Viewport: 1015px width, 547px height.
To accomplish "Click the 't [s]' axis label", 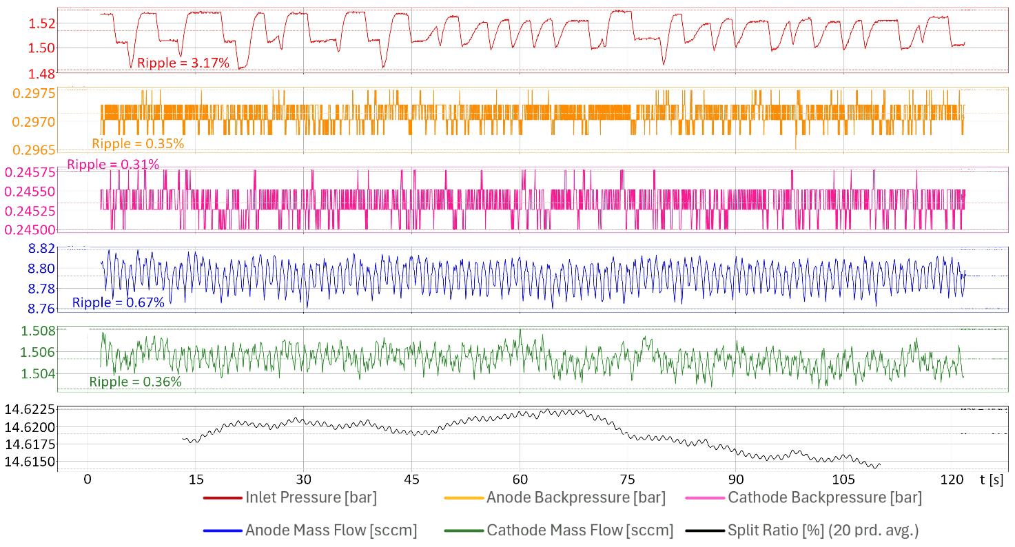I will pos(991,480).
